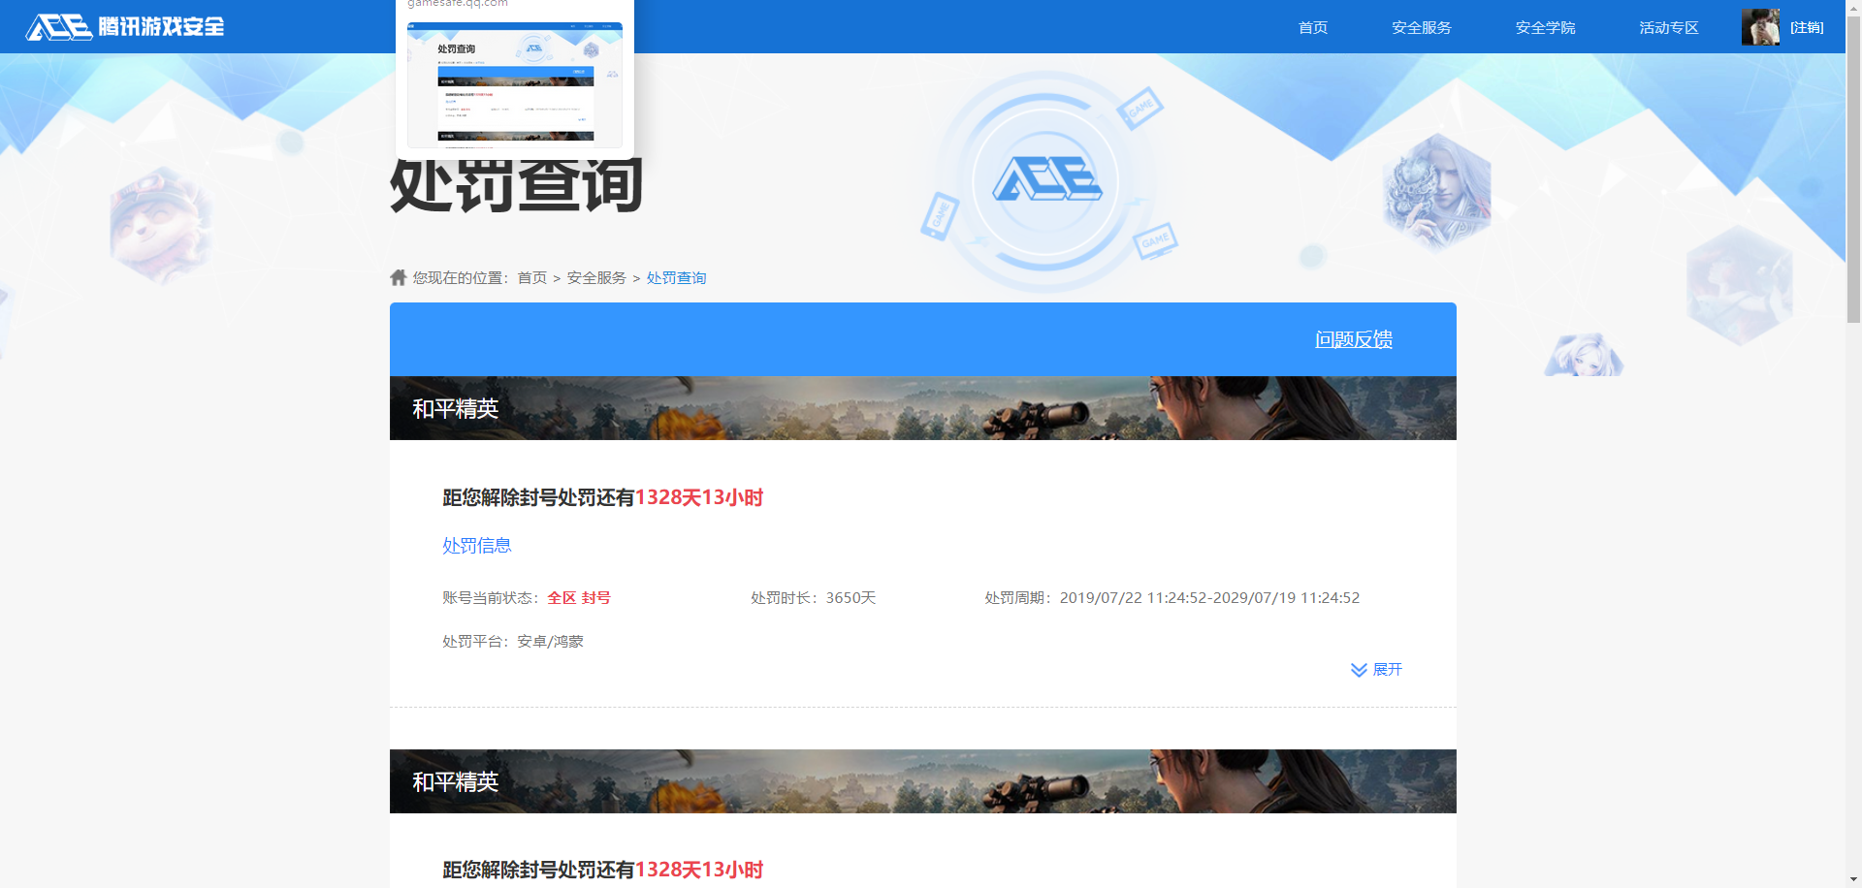Click the 问题反馈 feedback link
This screenshot has height=888, width=1862.
click(1353, 339)
